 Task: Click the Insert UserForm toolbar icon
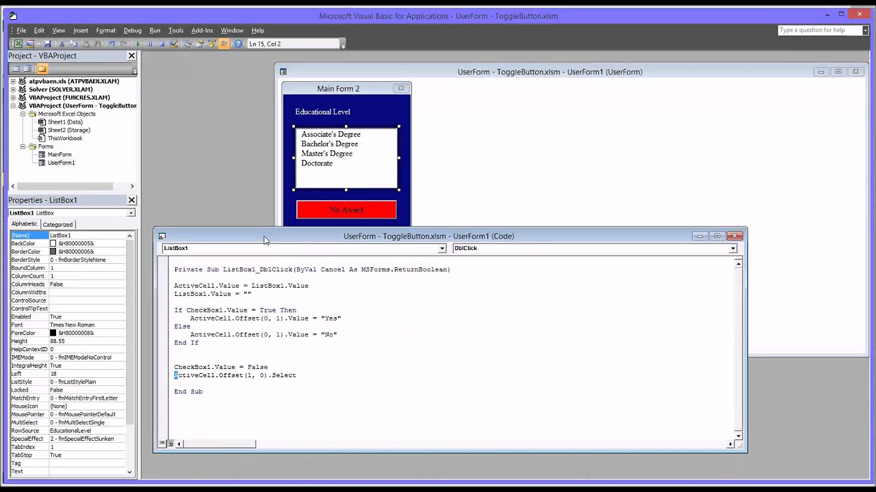point(30,44)
